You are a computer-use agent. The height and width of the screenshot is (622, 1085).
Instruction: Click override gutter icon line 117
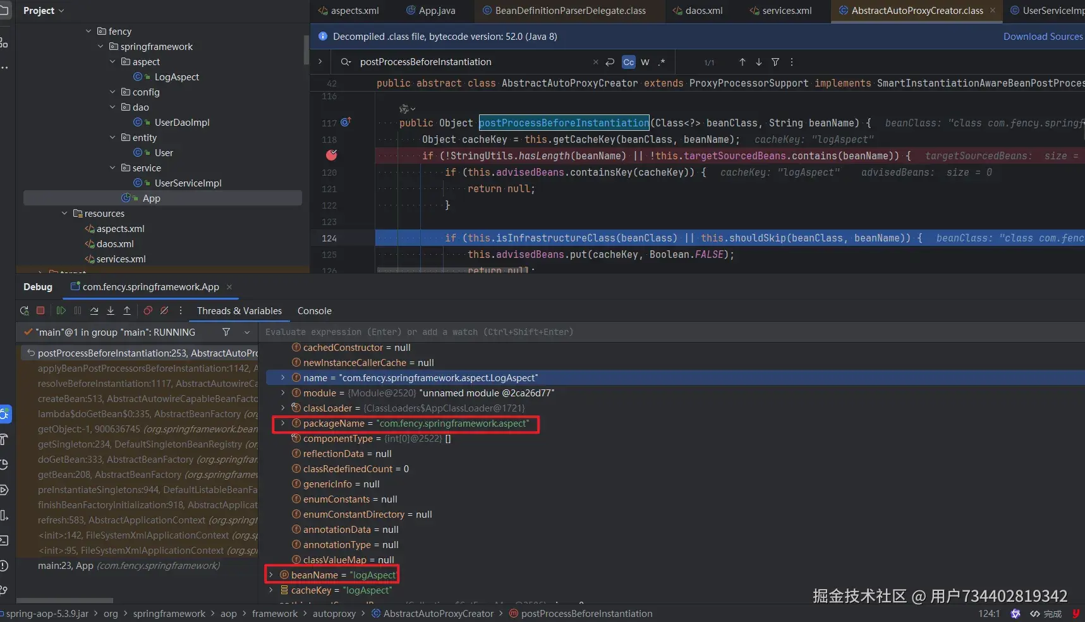(x=346, y=122)
